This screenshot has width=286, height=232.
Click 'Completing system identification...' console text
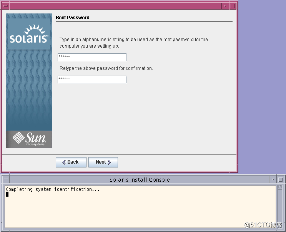pos(53,189)
